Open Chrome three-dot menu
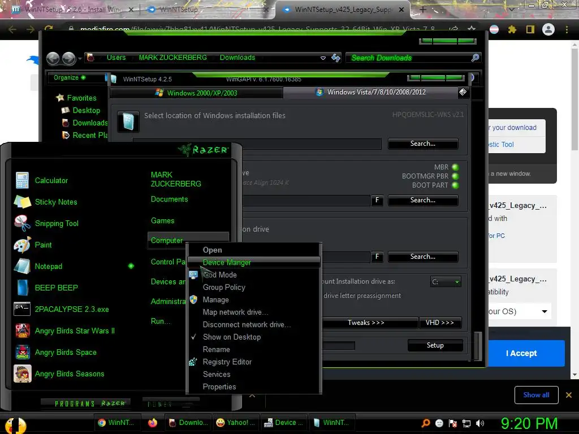 click(x=567, y=29)
